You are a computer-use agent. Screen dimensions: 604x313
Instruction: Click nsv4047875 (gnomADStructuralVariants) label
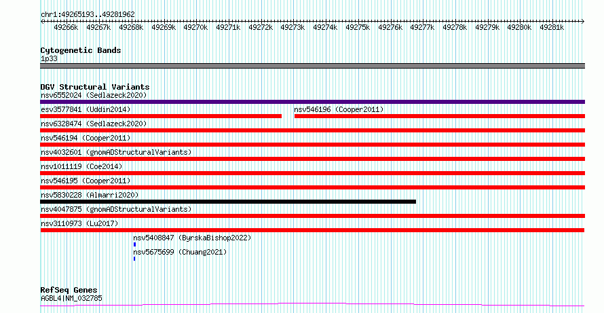(116, 209)
